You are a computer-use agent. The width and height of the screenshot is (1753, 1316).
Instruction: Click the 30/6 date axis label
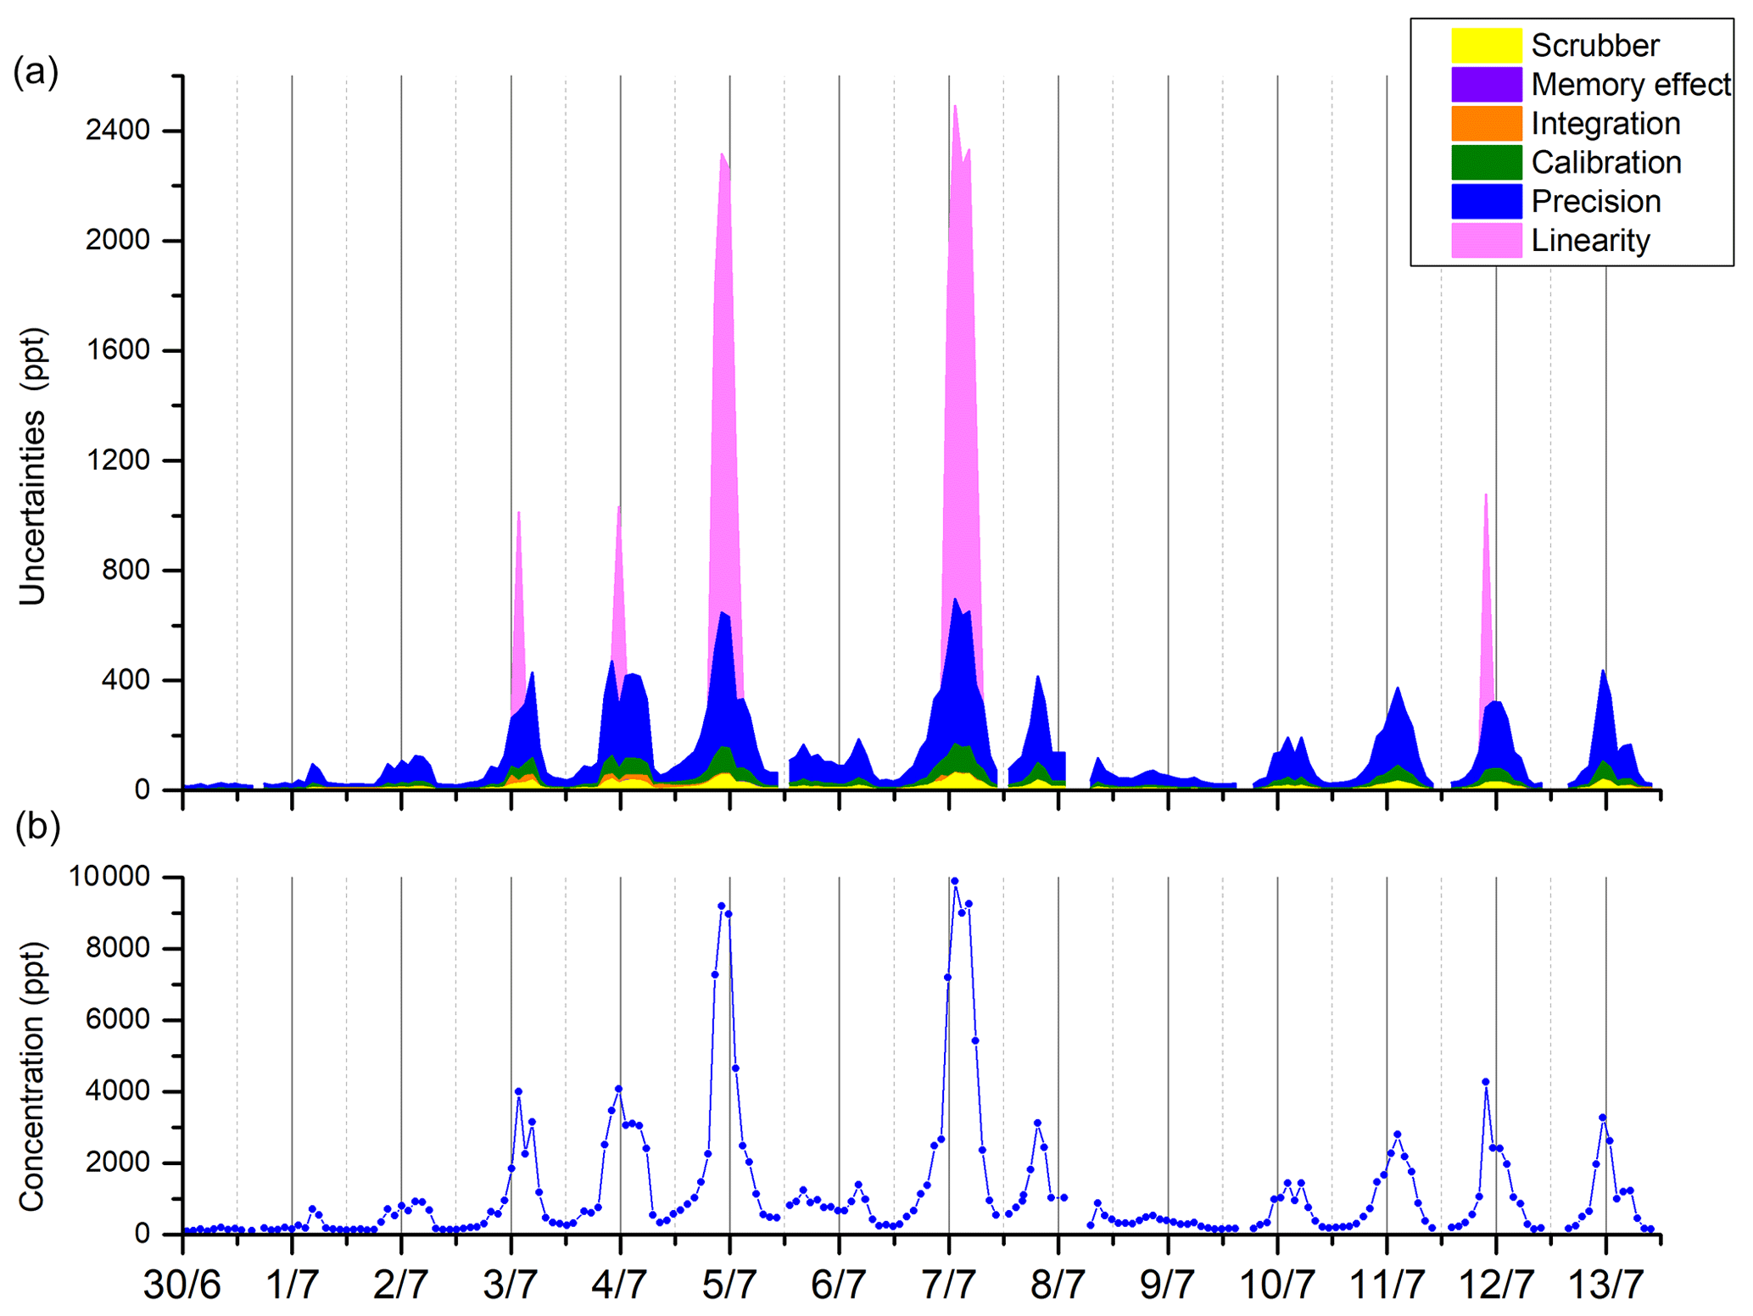[181, 1286]
